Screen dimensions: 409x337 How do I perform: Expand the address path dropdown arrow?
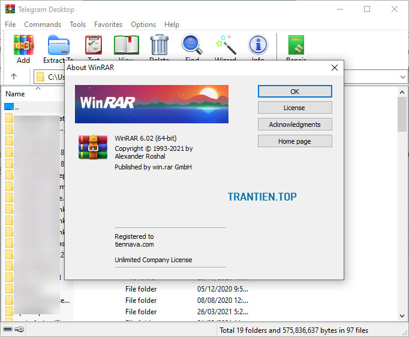403,77
